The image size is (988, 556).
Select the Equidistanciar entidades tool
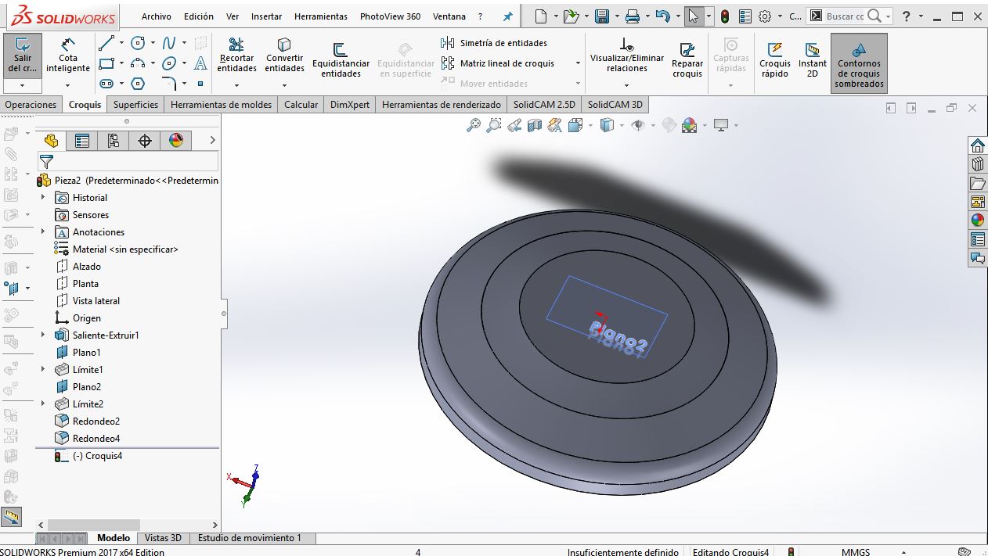point(341,60)
